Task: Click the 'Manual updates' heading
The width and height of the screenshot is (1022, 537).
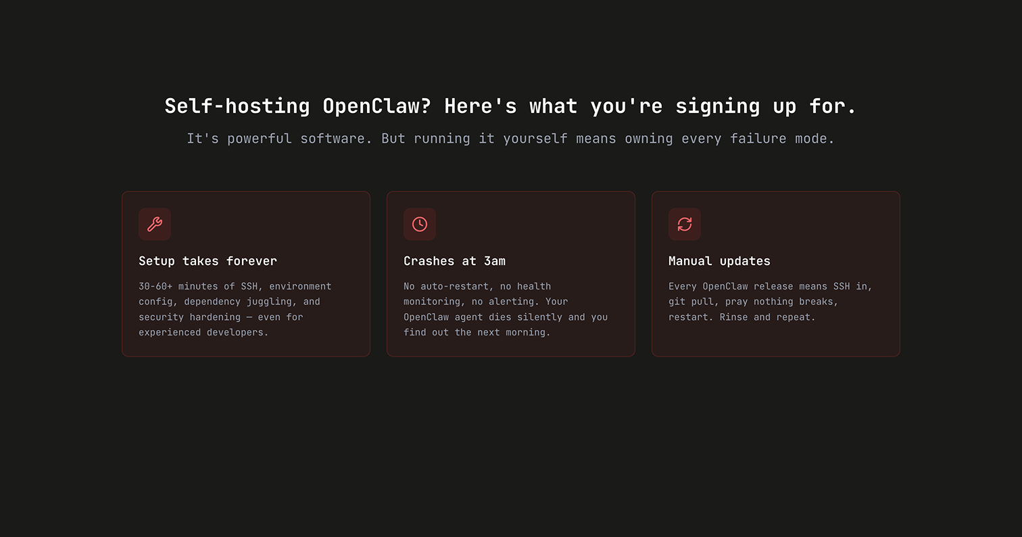Action: coord(719,261)
